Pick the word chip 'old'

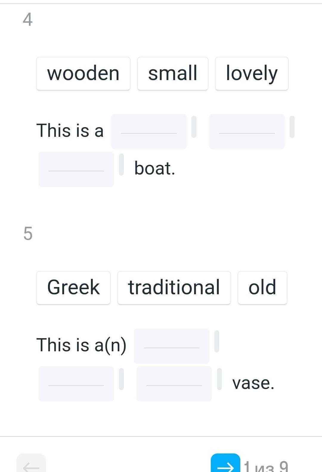[262, 288]
